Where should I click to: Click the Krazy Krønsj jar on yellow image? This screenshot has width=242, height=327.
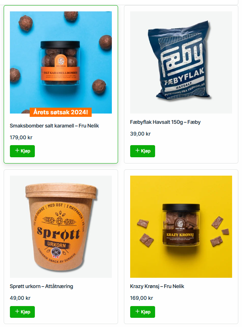(181, 227)
